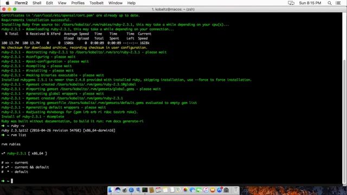347x195 pixels.
Task: Click the 'rvm rubies' heading text
Action: pos(11,145)
